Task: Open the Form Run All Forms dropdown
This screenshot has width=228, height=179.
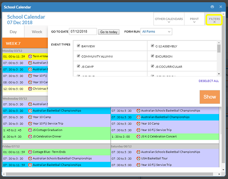Action: (x=156, y=32)
